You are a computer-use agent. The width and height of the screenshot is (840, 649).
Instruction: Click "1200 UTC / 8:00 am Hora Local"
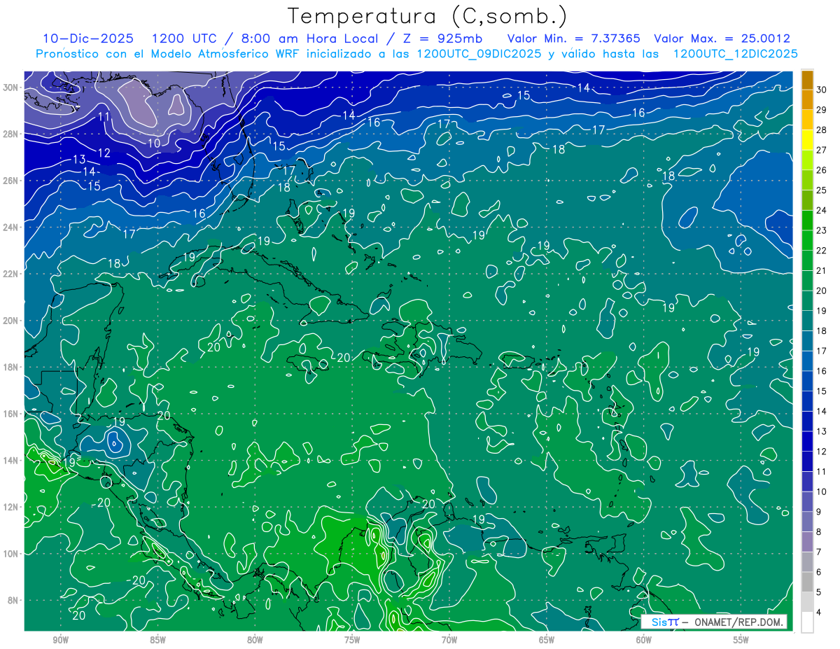point(264,39)
